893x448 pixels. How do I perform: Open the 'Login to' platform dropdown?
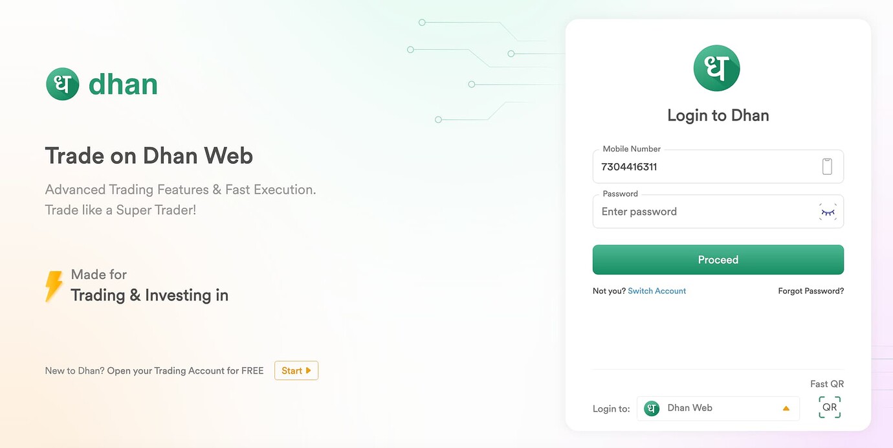(718, 408)
